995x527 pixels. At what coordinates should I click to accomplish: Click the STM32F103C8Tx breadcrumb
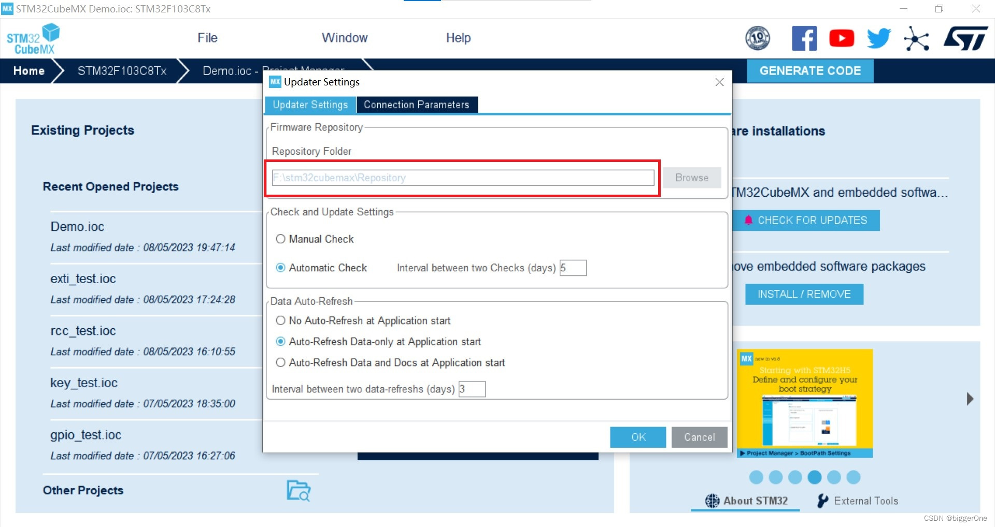click(x=122, y=71)
